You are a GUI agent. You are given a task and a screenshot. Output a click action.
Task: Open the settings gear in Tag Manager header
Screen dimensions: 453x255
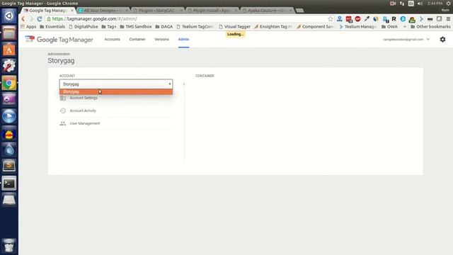click(442, 40)
